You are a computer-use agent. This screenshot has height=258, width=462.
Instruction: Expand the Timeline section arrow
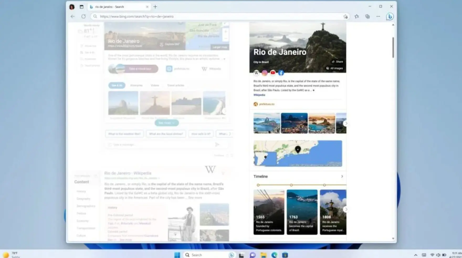[342, 177]
